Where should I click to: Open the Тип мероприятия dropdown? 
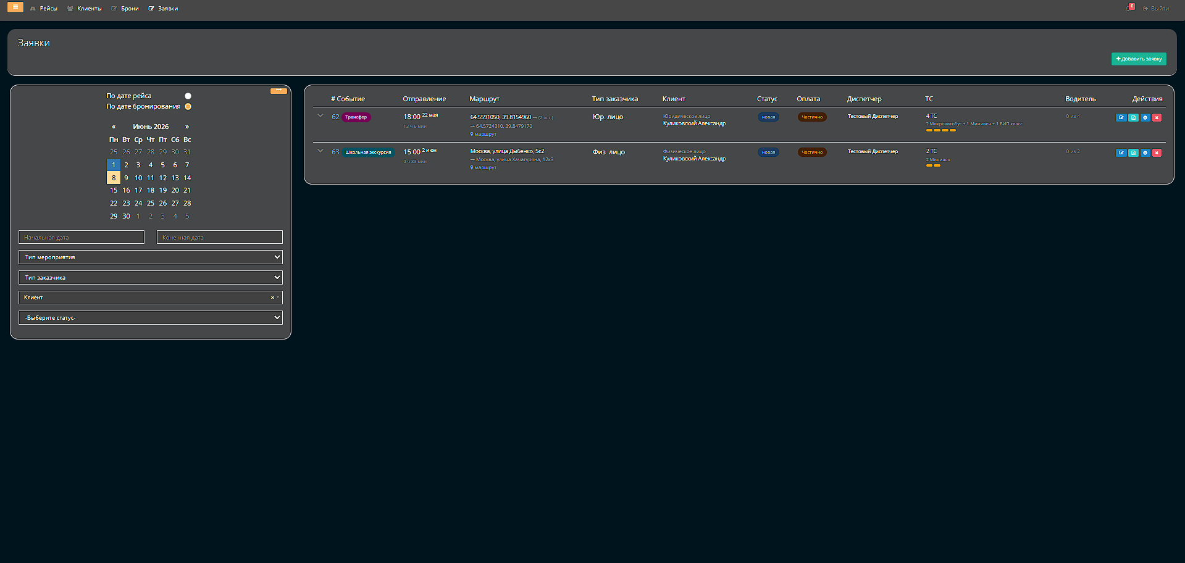point(151,257)
